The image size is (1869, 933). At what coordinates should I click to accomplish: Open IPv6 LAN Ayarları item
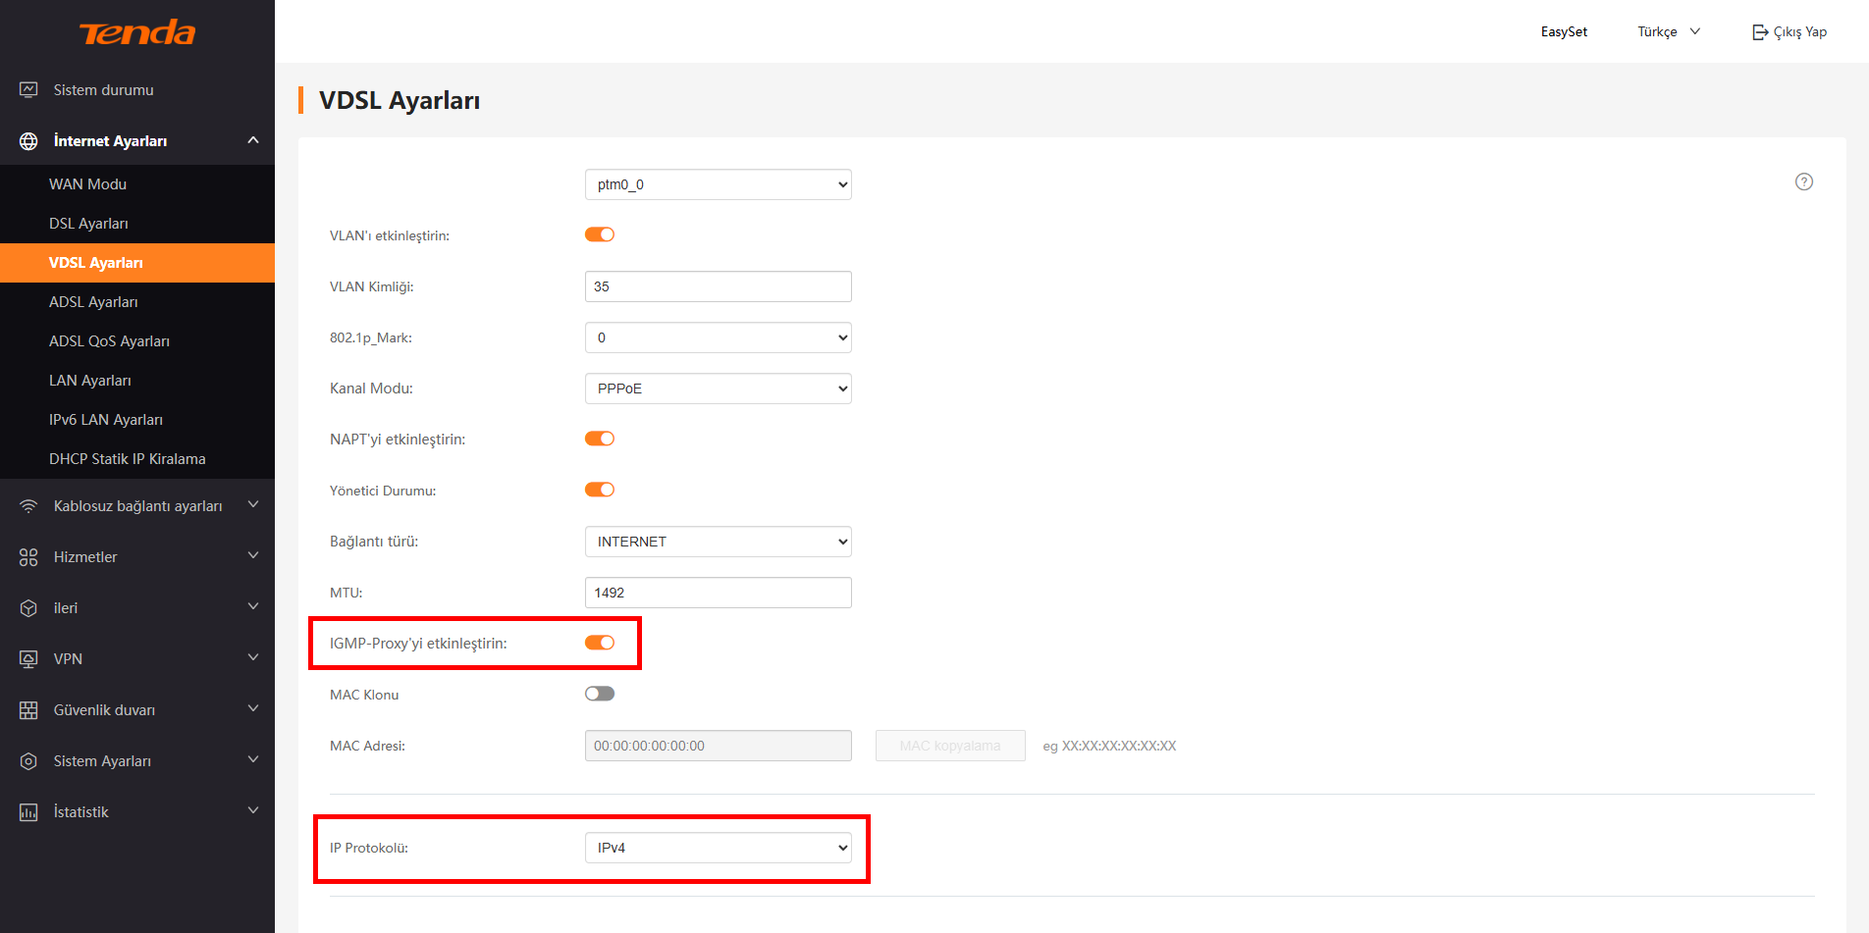[137, 420]
